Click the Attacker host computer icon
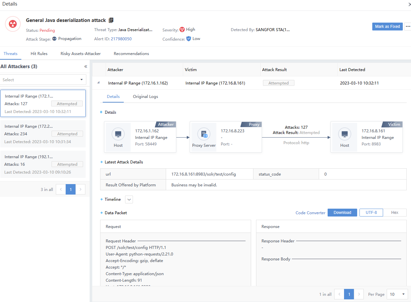 click(x=118, y=134)
